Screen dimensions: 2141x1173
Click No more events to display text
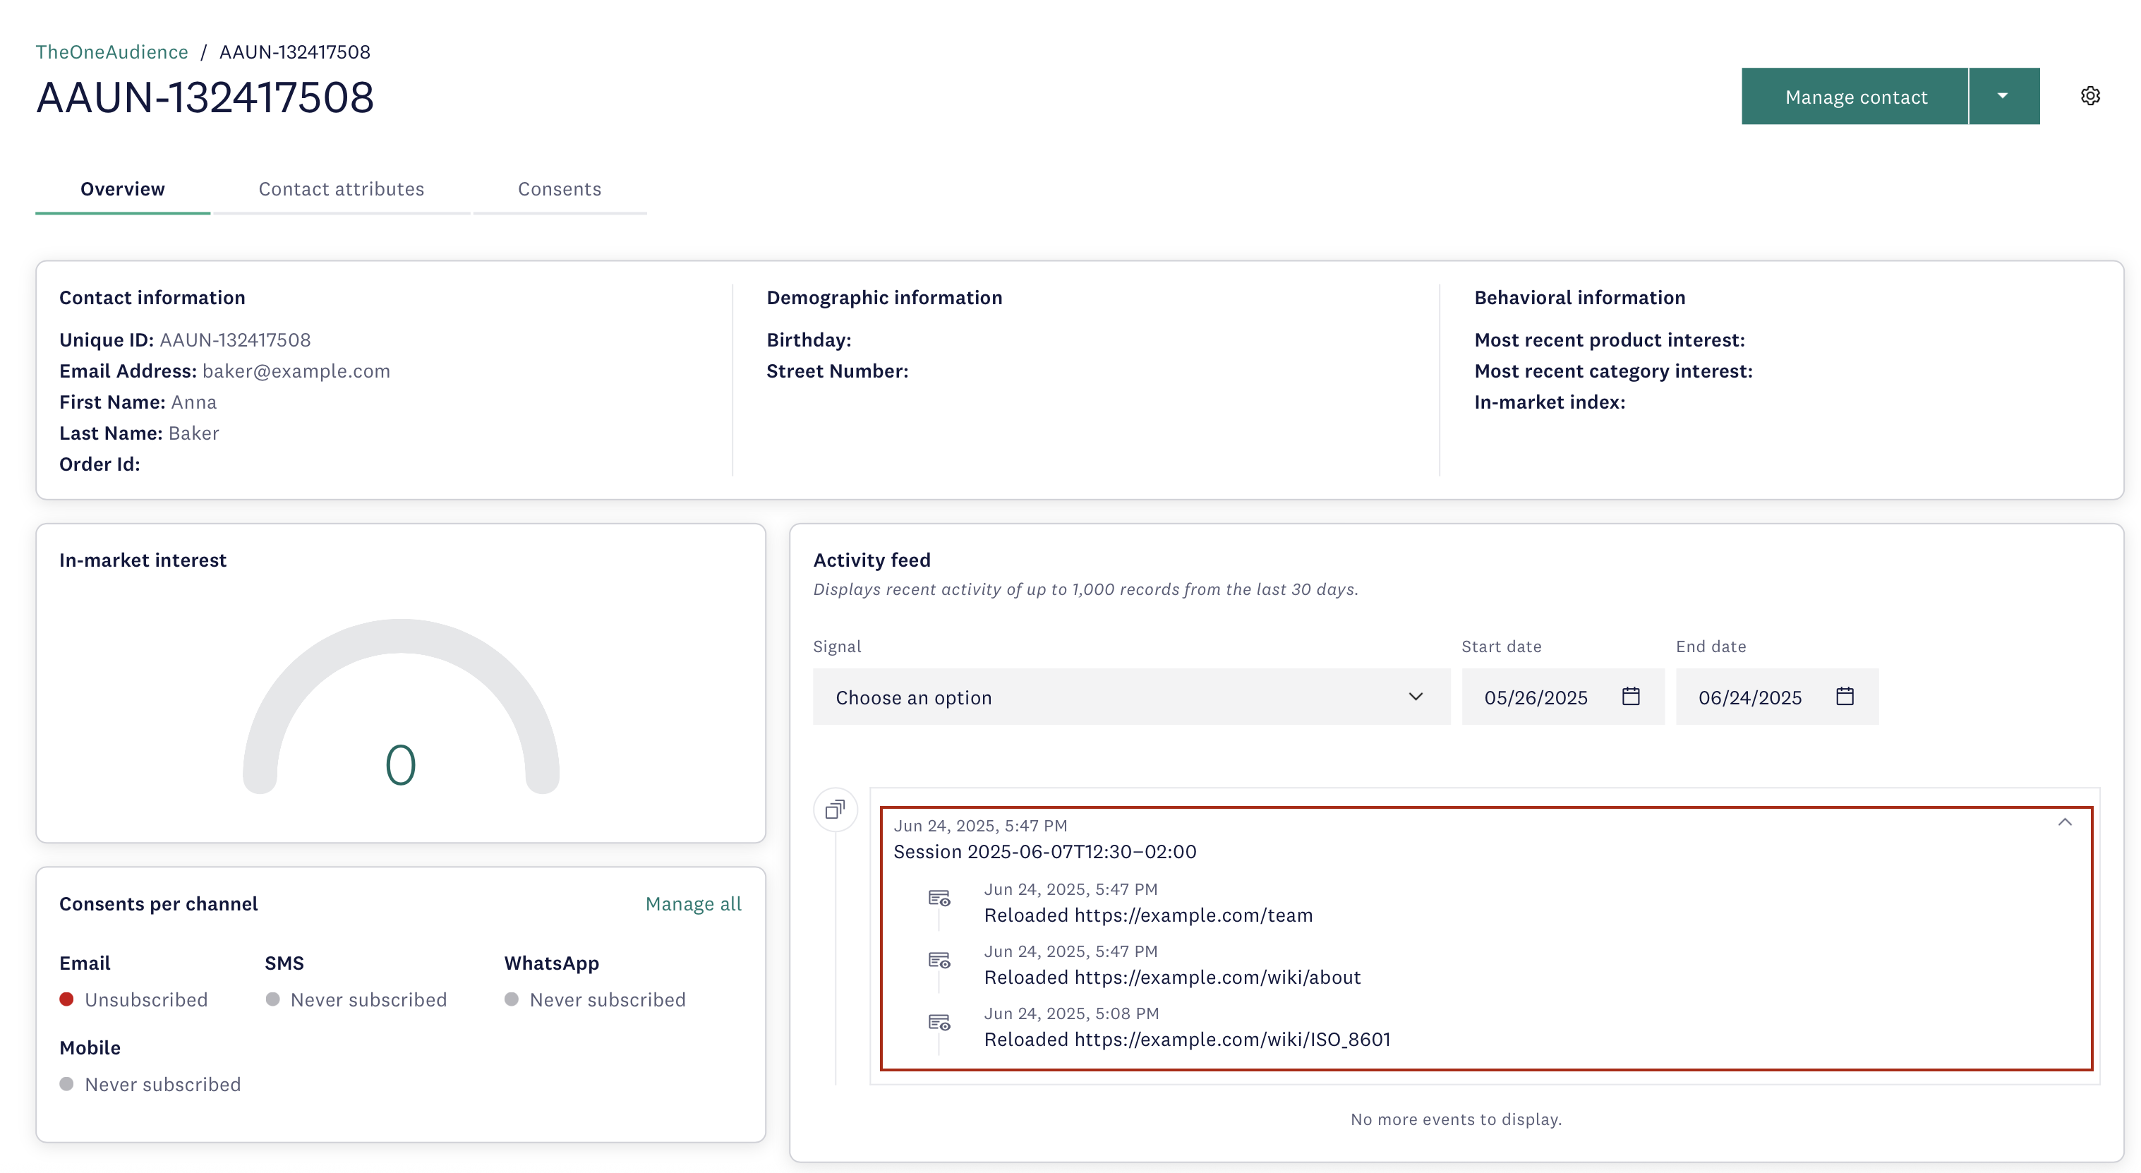[1456, 1119]
